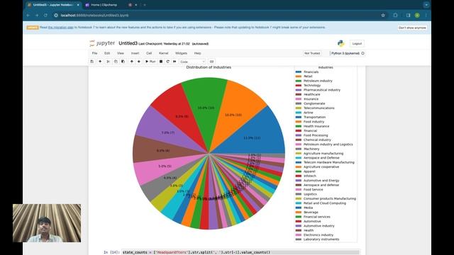Move selected cell up arrow icon
Image resolution: width=454 pixels, height=255 pixels.
point(132,62)
